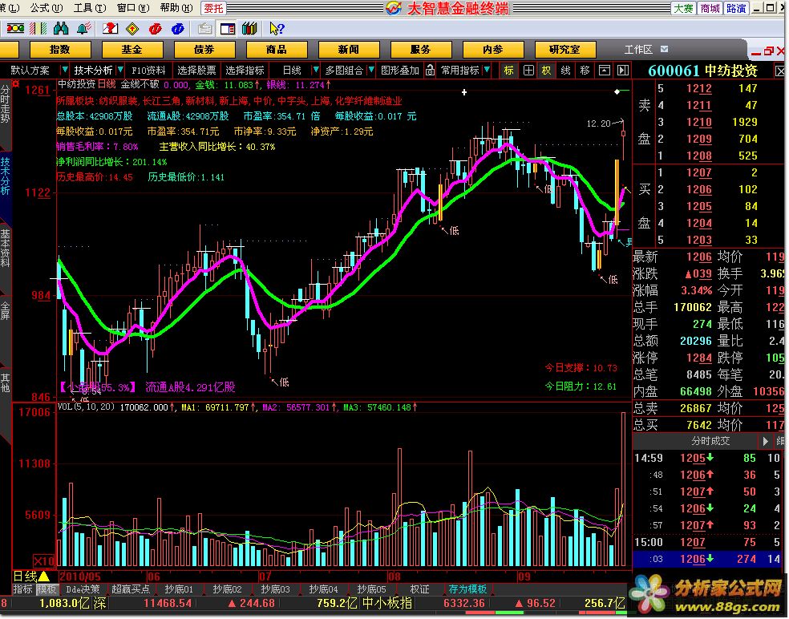Click the grid crosshair toolbar icon
The image size is (789, 619).
point(528,71)
